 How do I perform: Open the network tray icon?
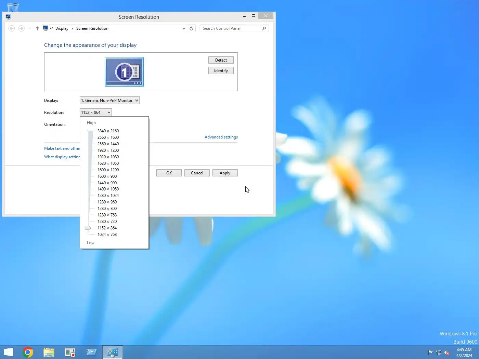439,353
